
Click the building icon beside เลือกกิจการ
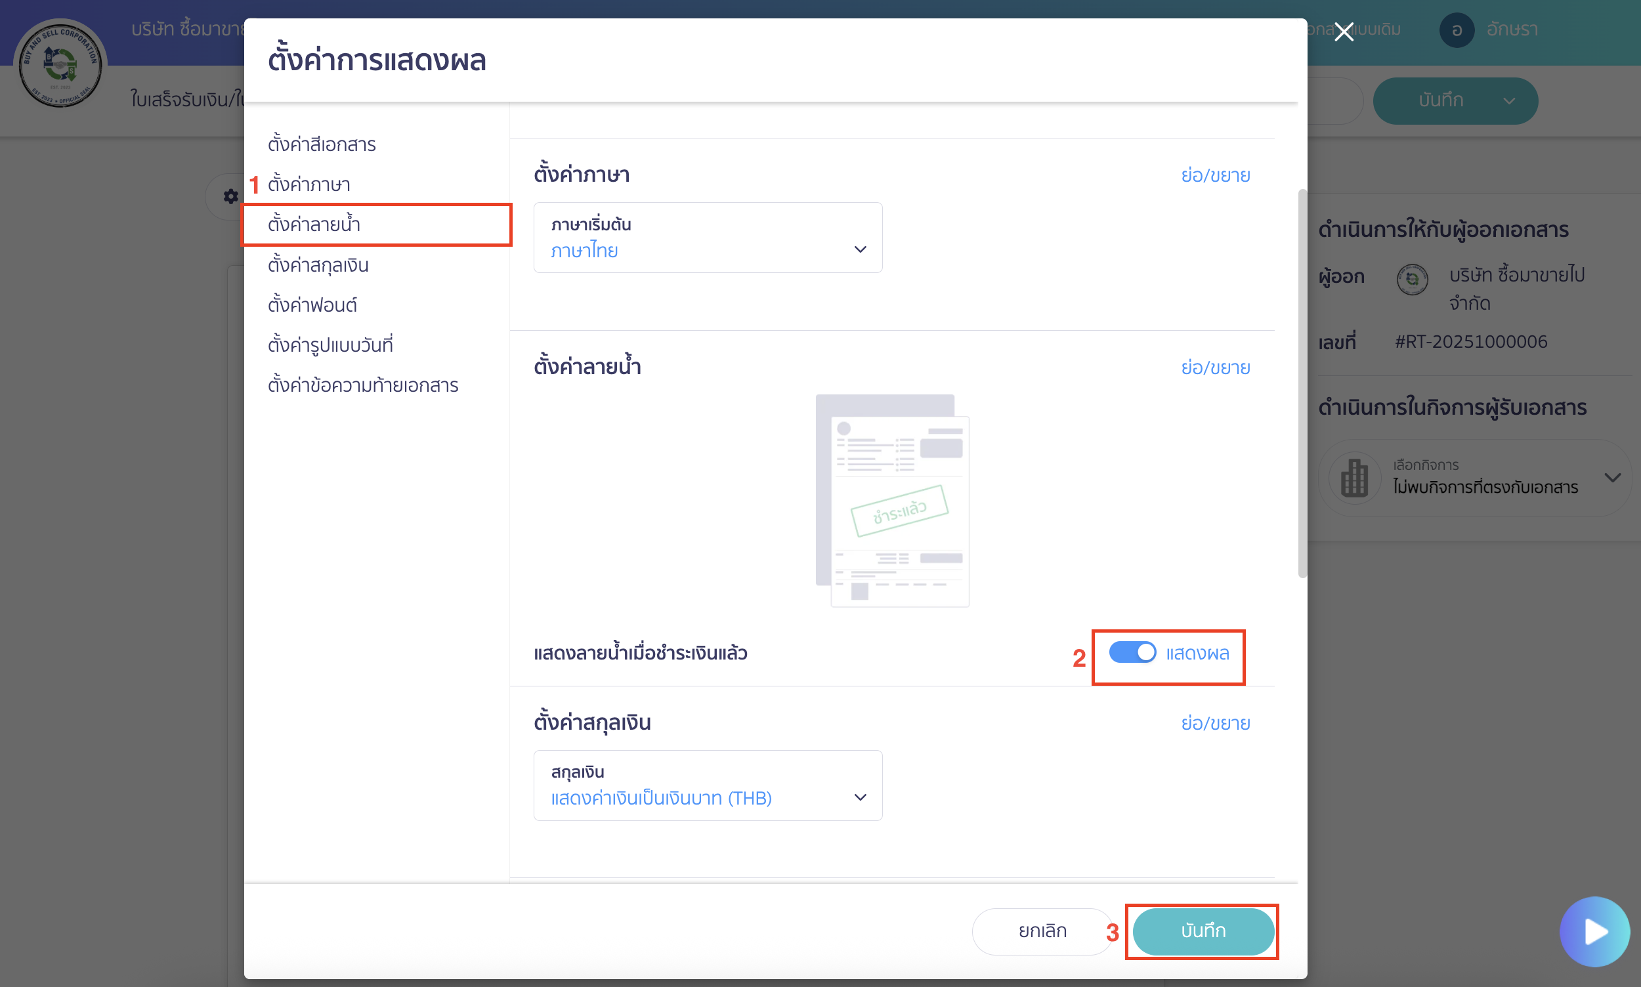point(1353,478)
